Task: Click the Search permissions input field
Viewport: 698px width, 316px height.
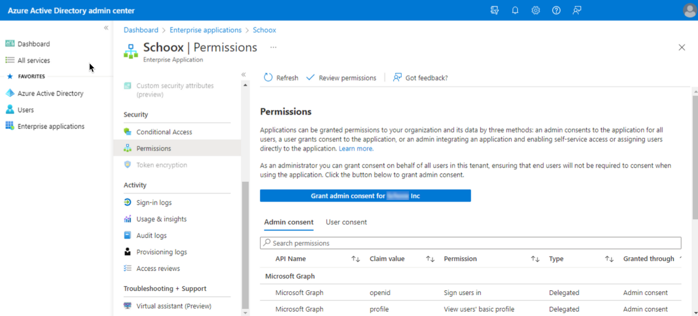Action: tap(470, 243)
